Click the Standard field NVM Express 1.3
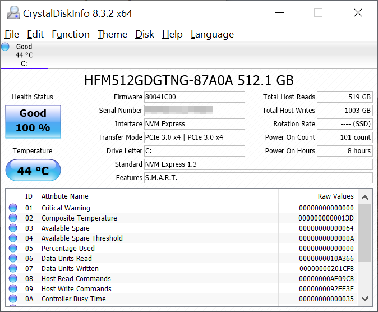The height and width of the screenshot is (312, 378). (x=259, y=164)
